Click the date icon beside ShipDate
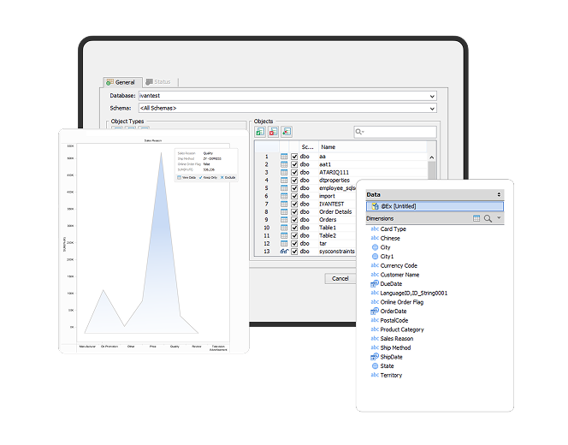 point(375,357)
